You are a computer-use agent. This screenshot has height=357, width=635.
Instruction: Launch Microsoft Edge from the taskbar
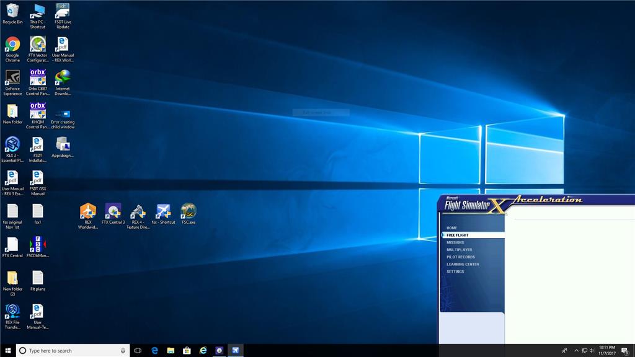pyautogui.click(x=154, y=351)
